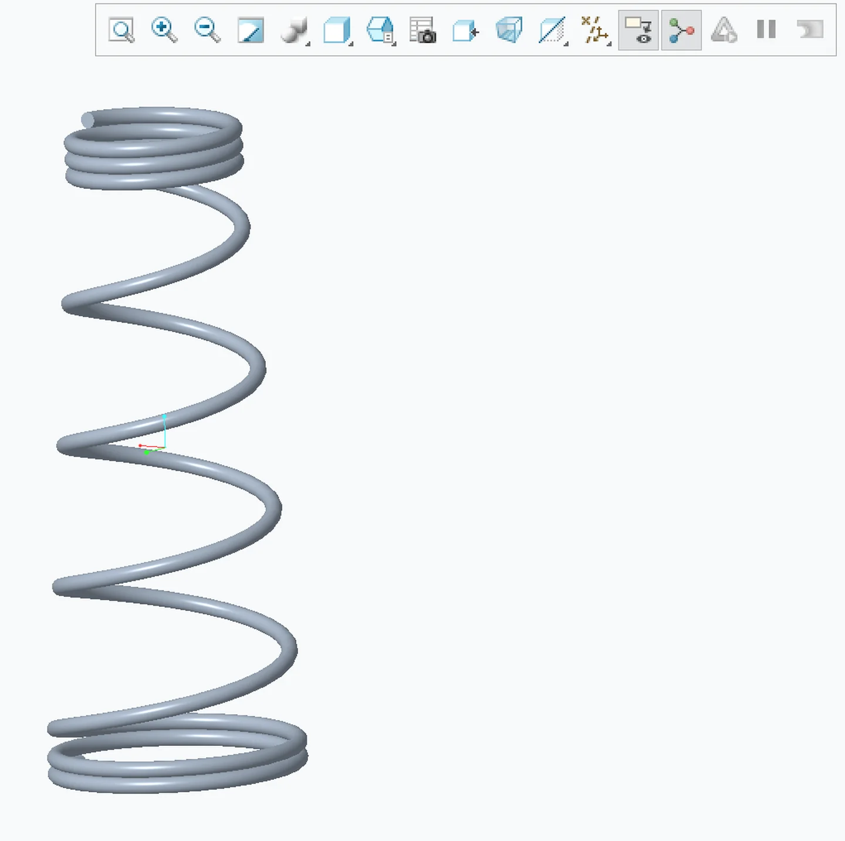Click the greyed Stop icon at toolbar end
Viewport: 845px width, 841px height.
tap(810, 29)
